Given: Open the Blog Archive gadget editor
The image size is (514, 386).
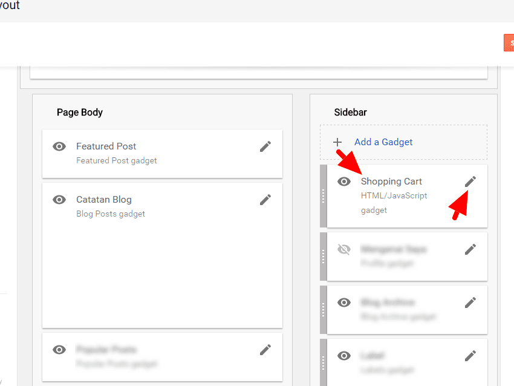Looking at the screenshot, I should [470, 302].
